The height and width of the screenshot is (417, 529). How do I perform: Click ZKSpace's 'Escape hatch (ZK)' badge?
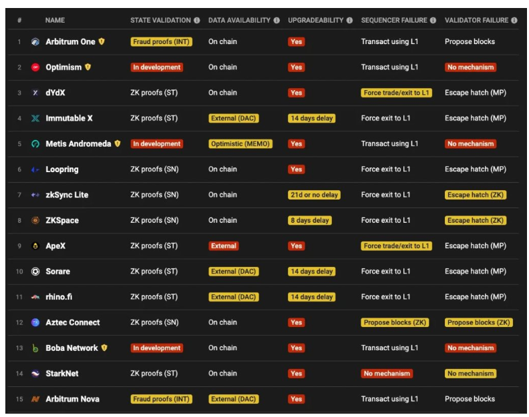tap(476, 220)
